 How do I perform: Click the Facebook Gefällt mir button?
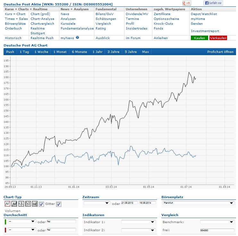(213, 3)
